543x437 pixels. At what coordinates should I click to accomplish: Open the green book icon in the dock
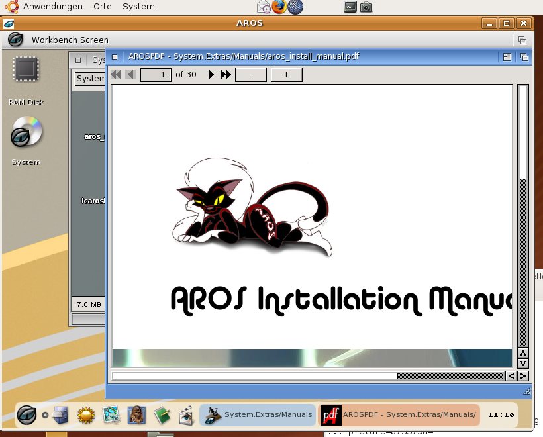tap(162, 415)
